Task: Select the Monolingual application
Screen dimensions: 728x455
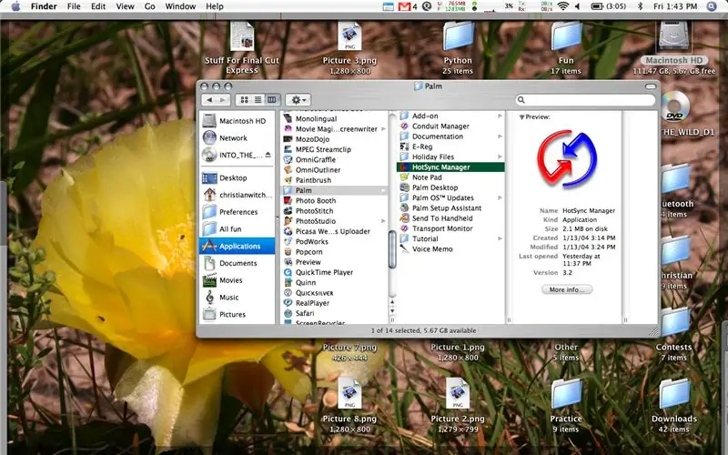Action: click(316, 119)
